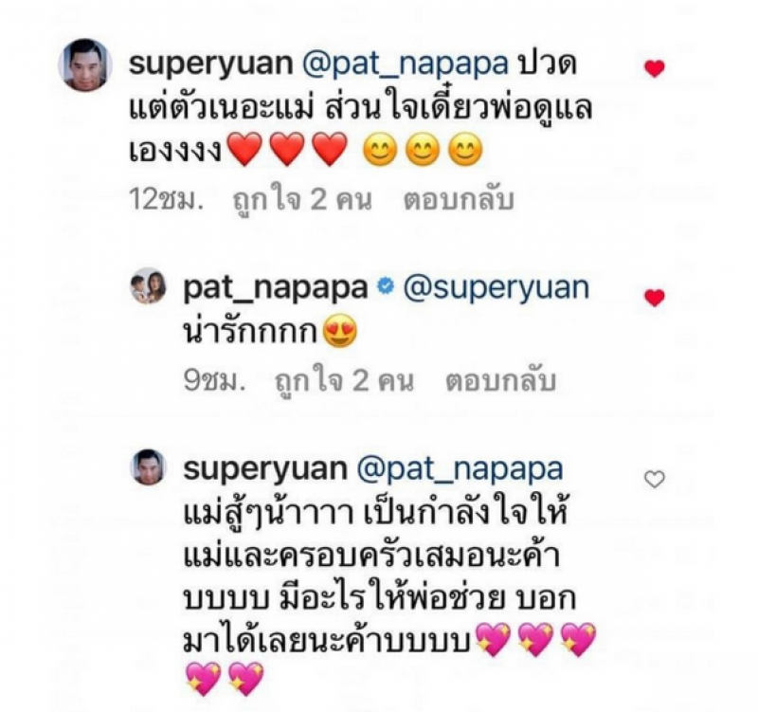Unlike the first superyuan comment's red heart
Image resolution: width=758 pixels, height=712 pixels.
655,69
